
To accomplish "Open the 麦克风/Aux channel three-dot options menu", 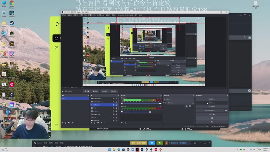I will [x=122, y=100].
